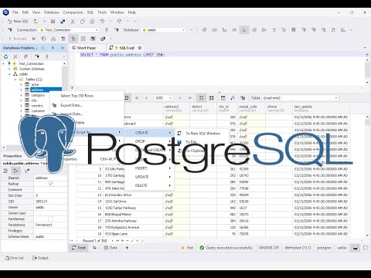Switch the results to card view
371x278 pixels.
(x=212, y=98)
